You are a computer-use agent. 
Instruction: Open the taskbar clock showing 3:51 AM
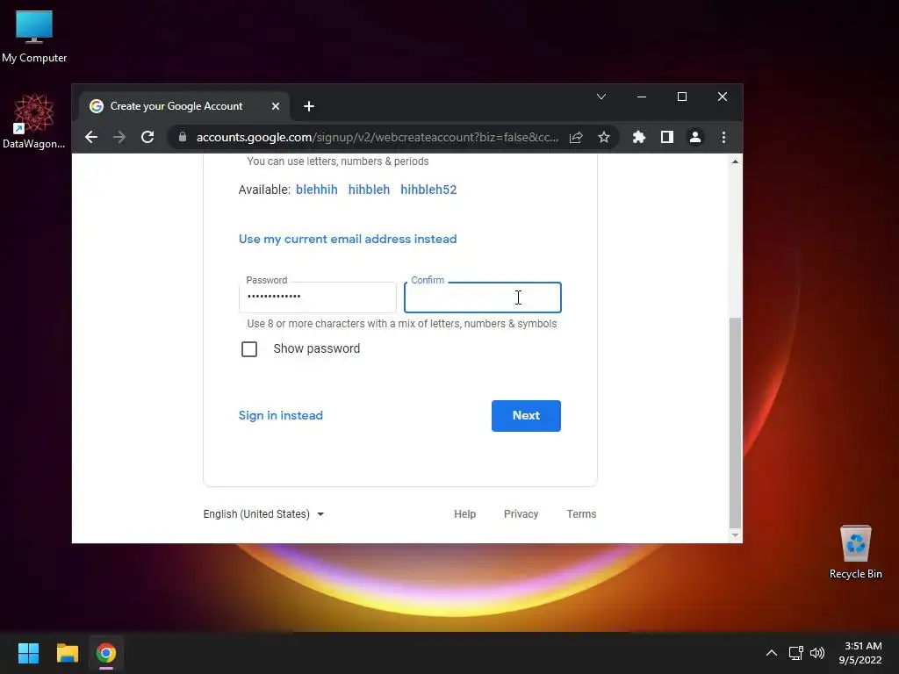860,653
